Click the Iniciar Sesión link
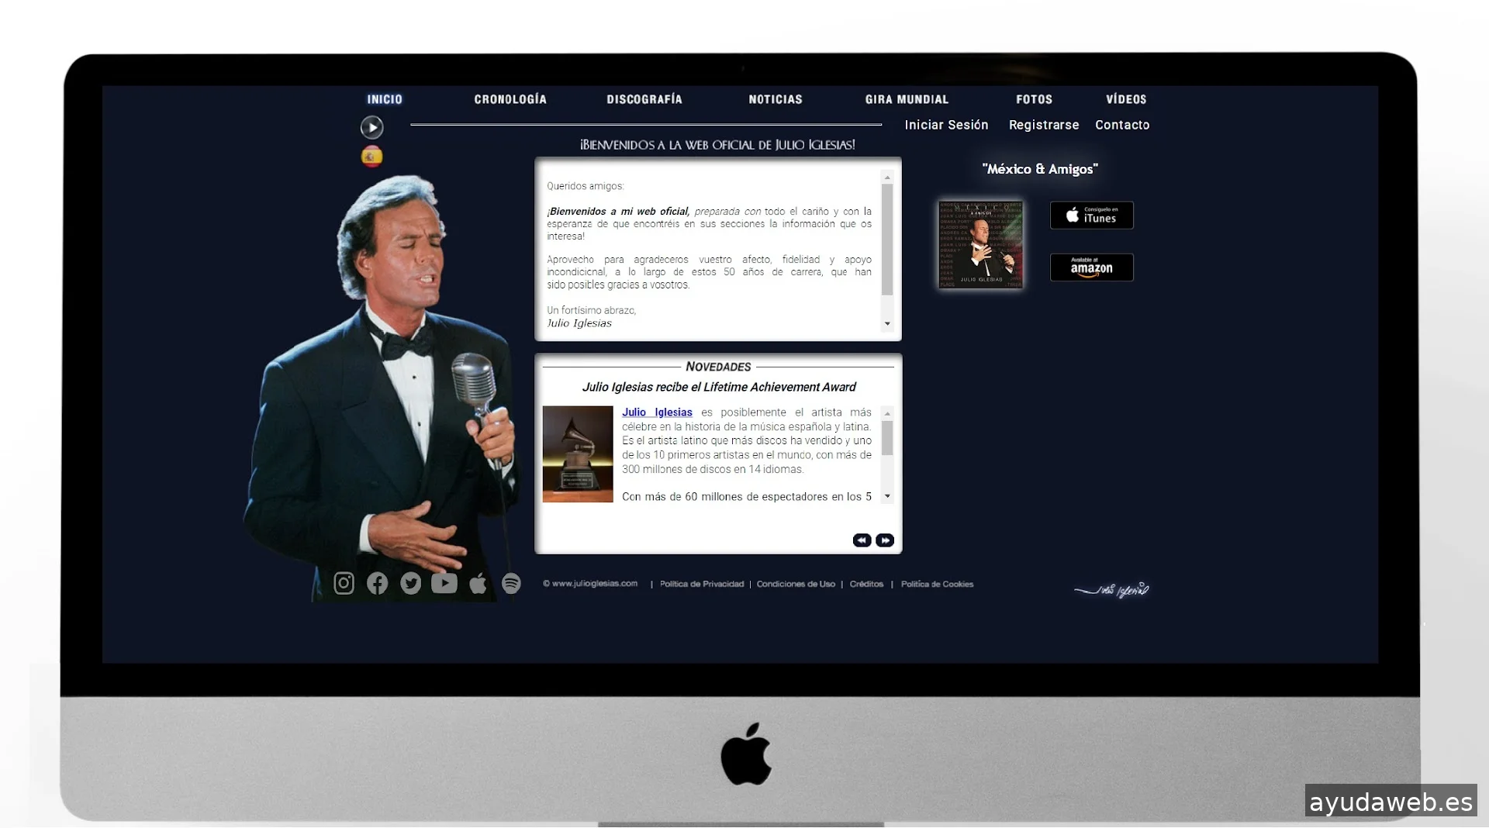 coord(946,125)
